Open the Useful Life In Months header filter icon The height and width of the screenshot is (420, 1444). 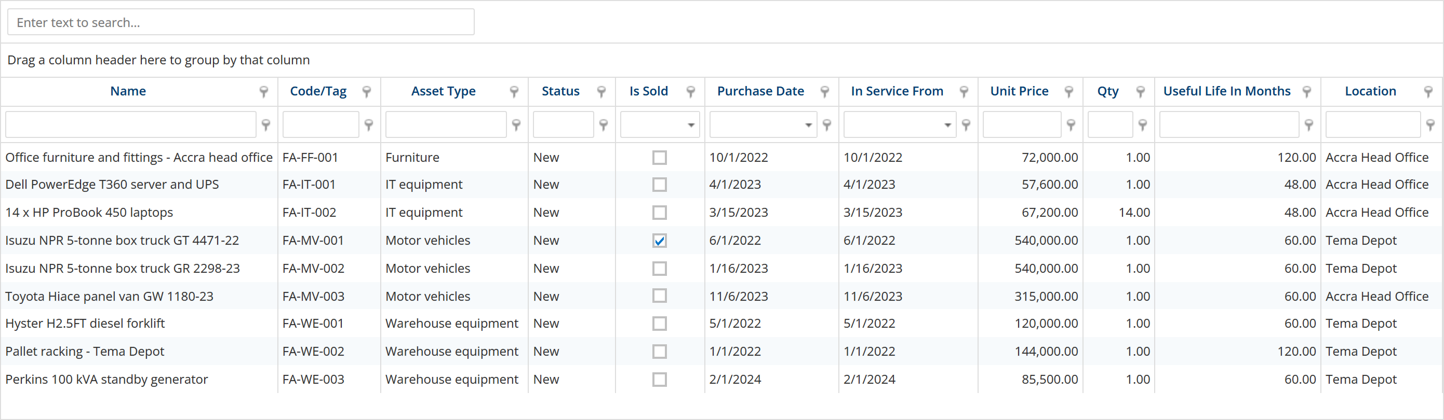pyautogui.click(x=1307, y=92)
